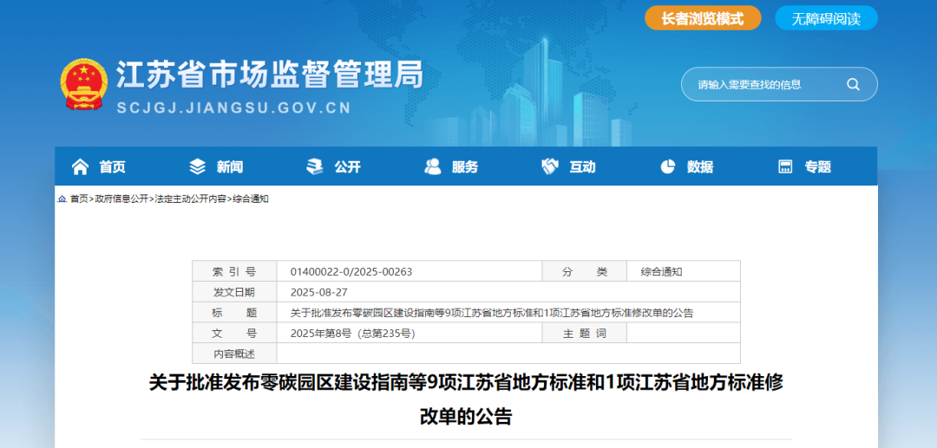The height and width of the screenshot is (448, 937).
Task: Click the house icon beside 首页
Action: tap(80, 166)
